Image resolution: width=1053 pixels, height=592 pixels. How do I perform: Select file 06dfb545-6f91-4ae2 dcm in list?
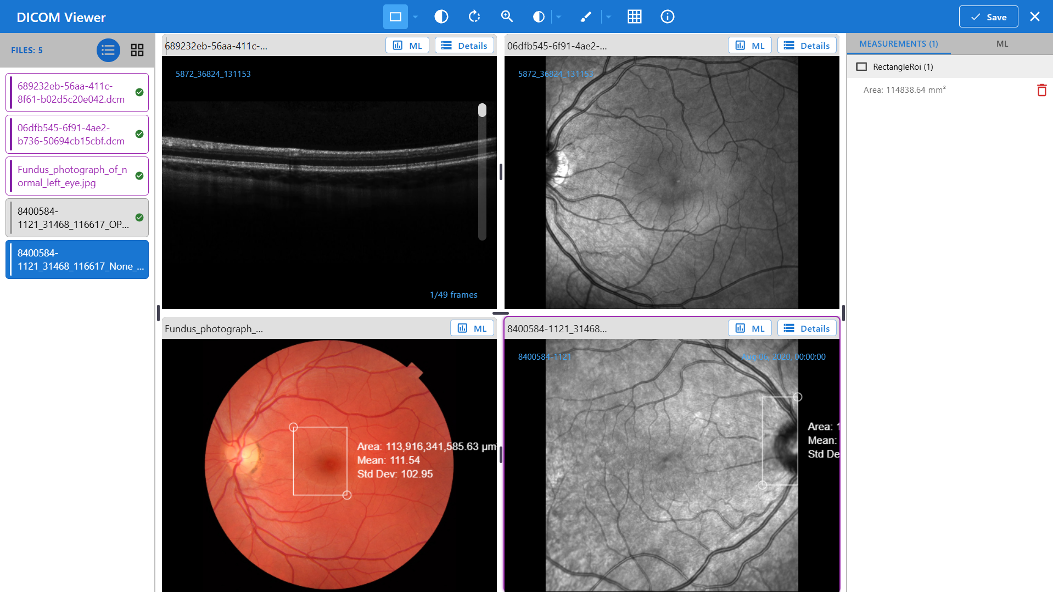coord(77,135)
